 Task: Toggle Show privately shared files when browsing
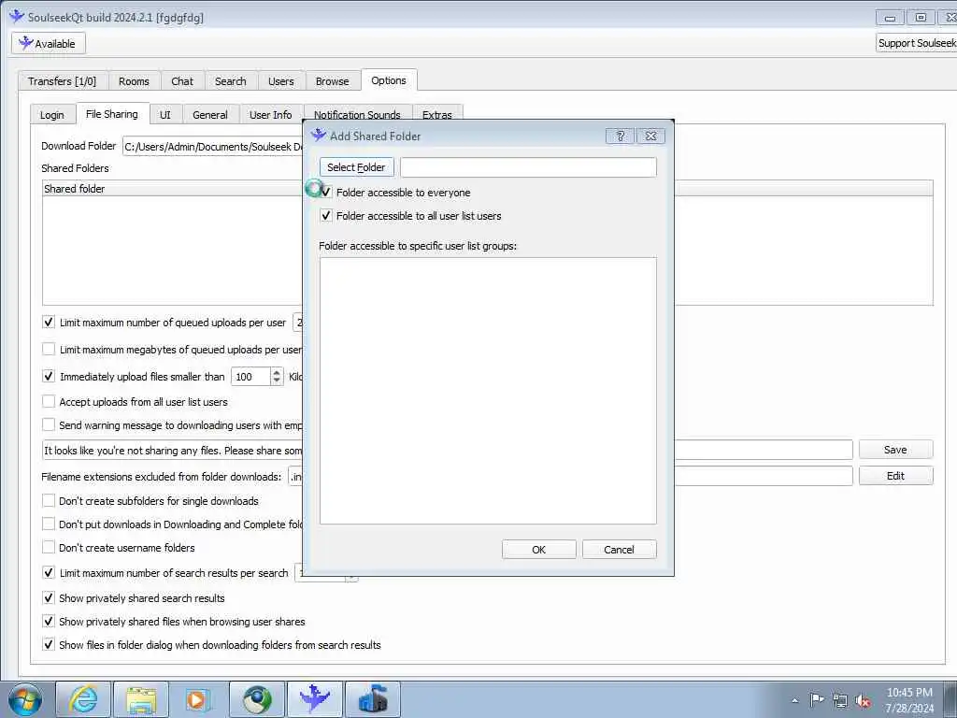49,621
